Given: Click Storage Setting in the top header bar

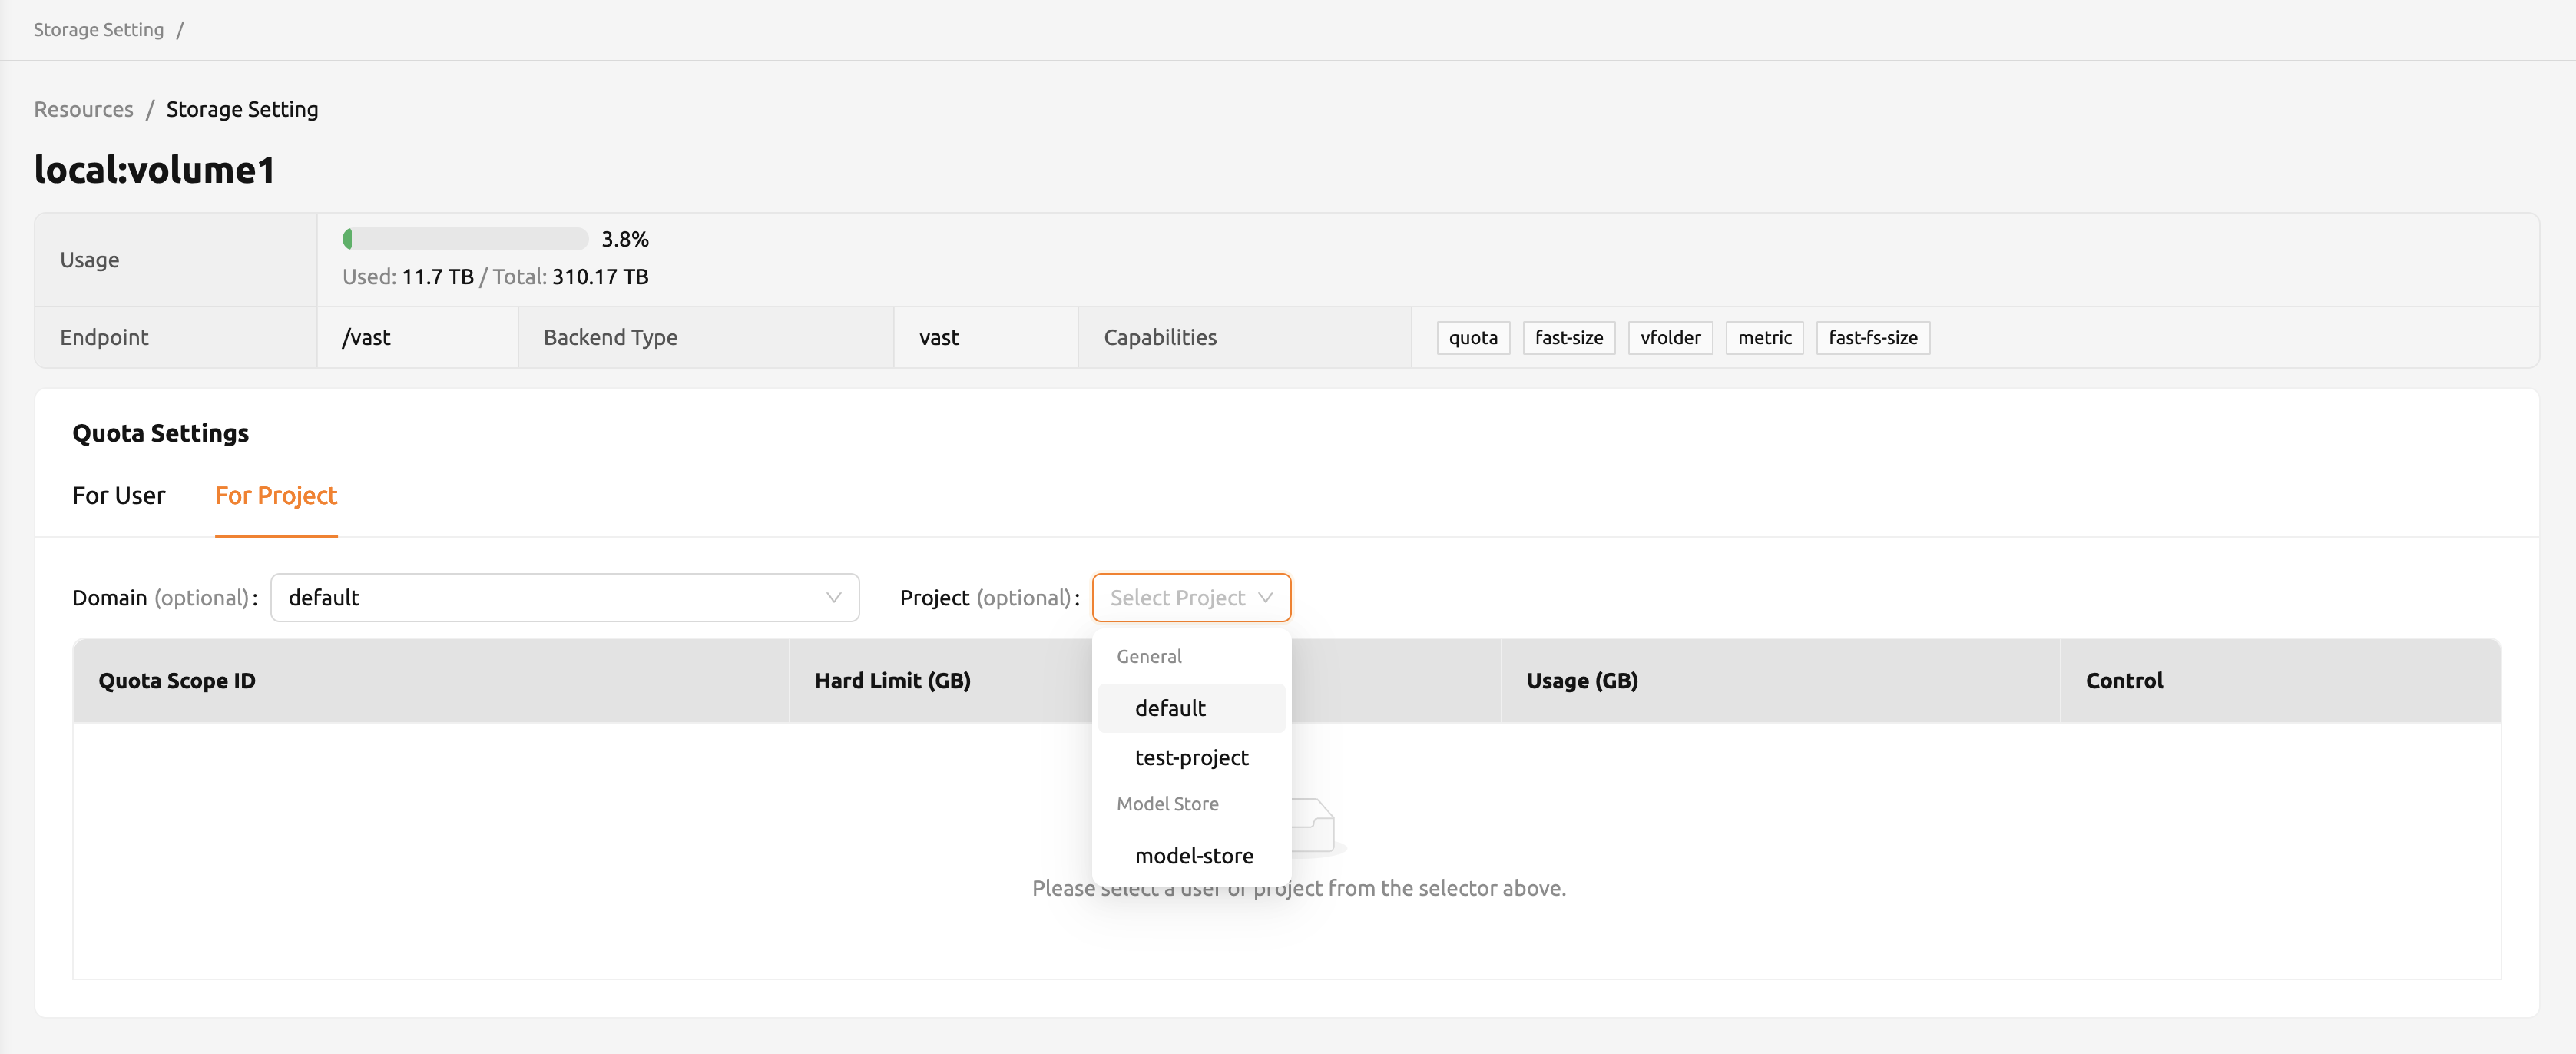Looking at the screenshot, I should [x=98, y=29].
